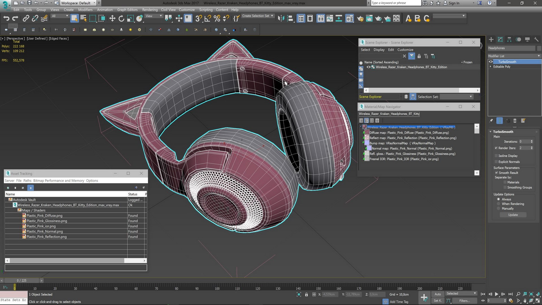The height and width of the screenshot is (305, 542).
Task: Open the Render Setup teapot icon
Action: pyautogui.click(x=360, y=19)
